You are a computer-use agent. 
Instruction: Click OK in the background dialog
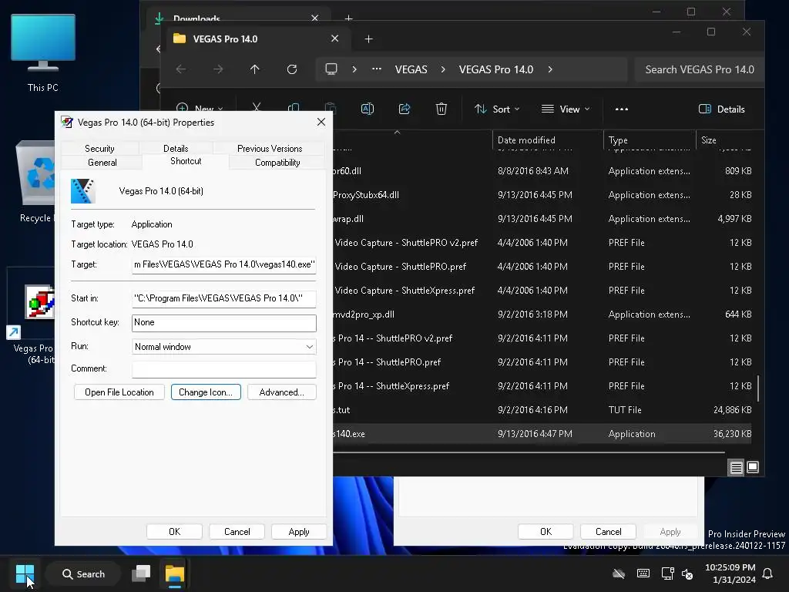coord(546,532)
